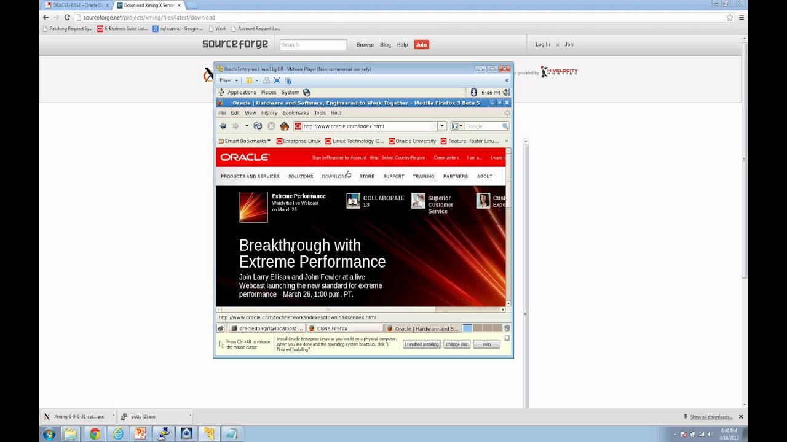This screenshot has height=442, width=787.
Task: Click the sourceforge Jobs button
Action: pos(421,45)
